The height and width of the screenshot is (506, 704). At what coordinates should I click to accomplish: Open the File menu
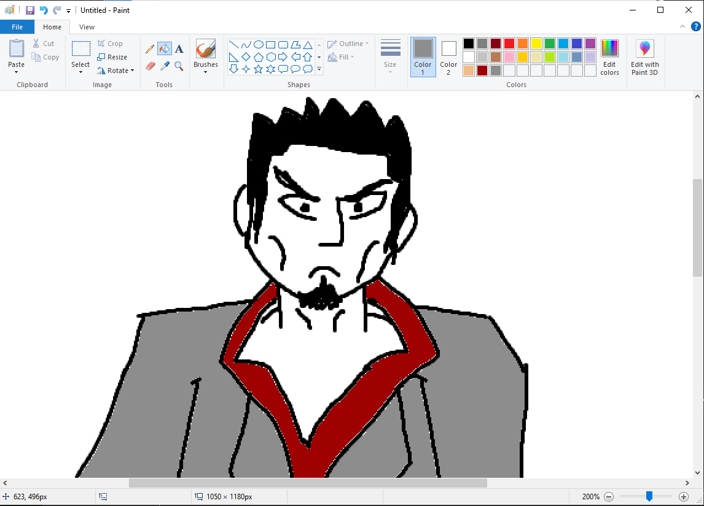pyautogui.click(x=17, y=27)
